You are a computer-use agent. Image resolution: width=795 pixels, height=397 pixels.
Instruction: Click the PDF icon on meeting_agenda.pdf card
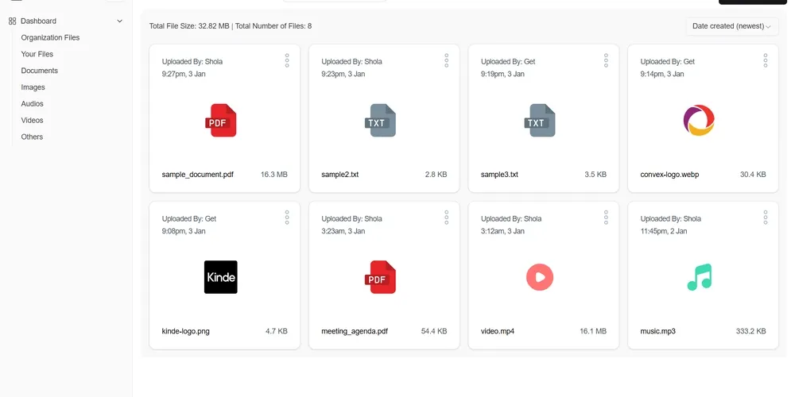pos(380,277)
